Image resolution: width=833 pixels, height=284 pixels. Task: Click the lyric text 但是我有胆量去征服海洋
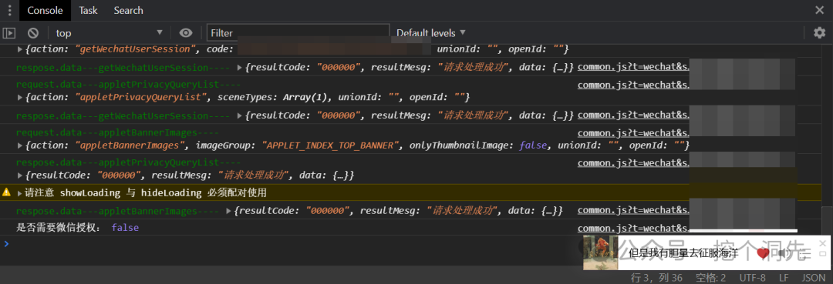pos(683,253)
